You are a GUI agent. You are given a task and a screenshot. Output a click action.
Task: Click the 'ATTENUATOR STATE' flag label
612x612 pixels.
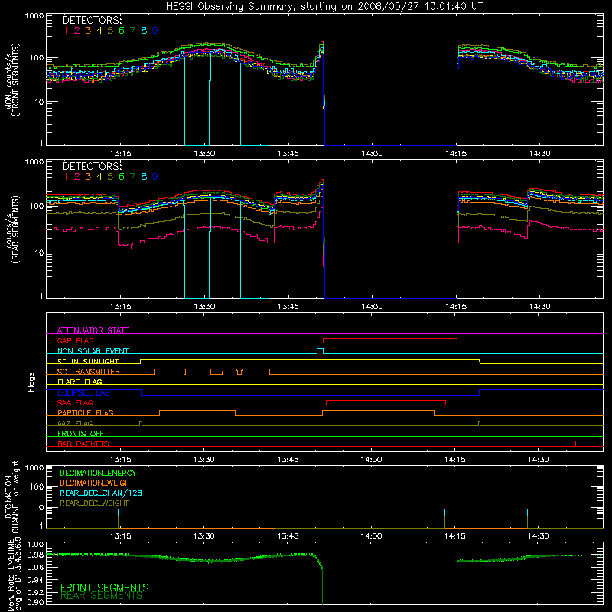pyautogui.click(x=93, y=330)
